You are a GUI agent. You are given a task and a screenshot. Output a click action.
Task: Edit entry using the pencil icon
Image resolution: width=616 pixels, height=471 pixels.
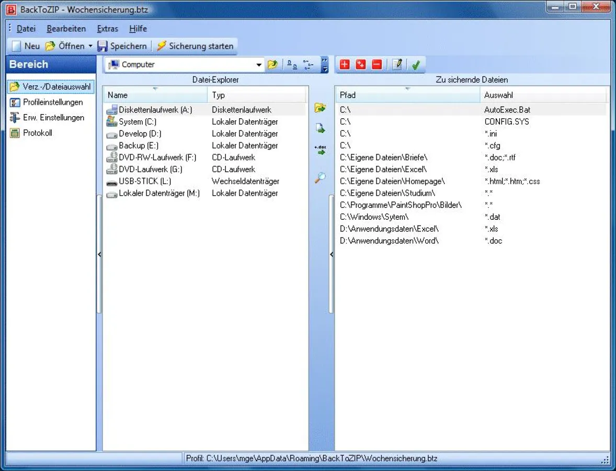click(x=396, y=64)
